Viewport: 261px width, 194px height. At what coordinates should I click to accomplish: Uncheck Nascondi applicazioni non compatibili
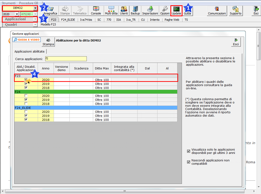pyautogui.click(x=189, y=162)
